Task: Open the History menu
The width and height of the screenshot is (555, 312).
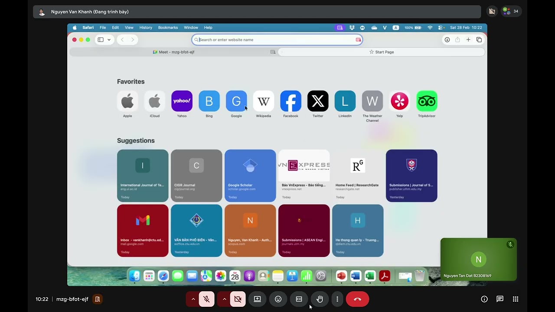Action: (x=146, y=27)
